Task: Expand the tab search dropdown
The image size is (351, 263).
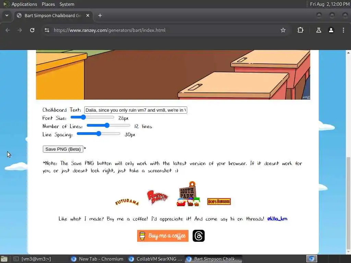Action: click(7, 15)
